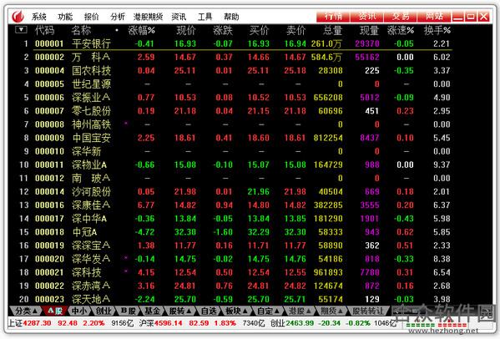Switch to the red 行情 button

[333, 16]
